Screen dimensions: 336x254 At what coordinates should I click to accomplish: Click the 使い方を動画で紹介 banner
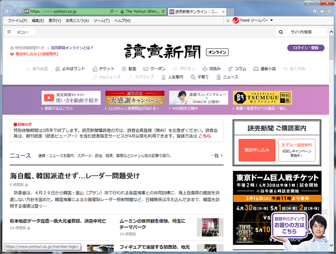tap(71, 98)
